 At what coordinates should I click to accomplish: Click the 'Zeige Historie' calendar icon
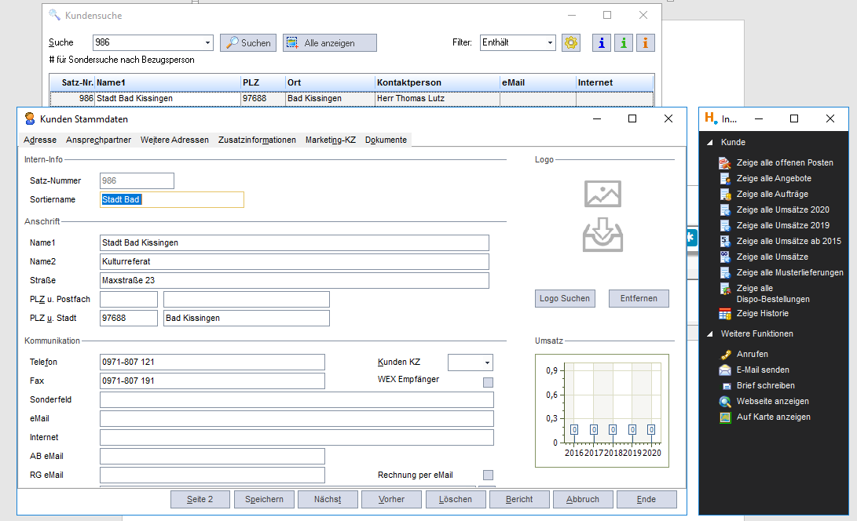coord(725,314)
